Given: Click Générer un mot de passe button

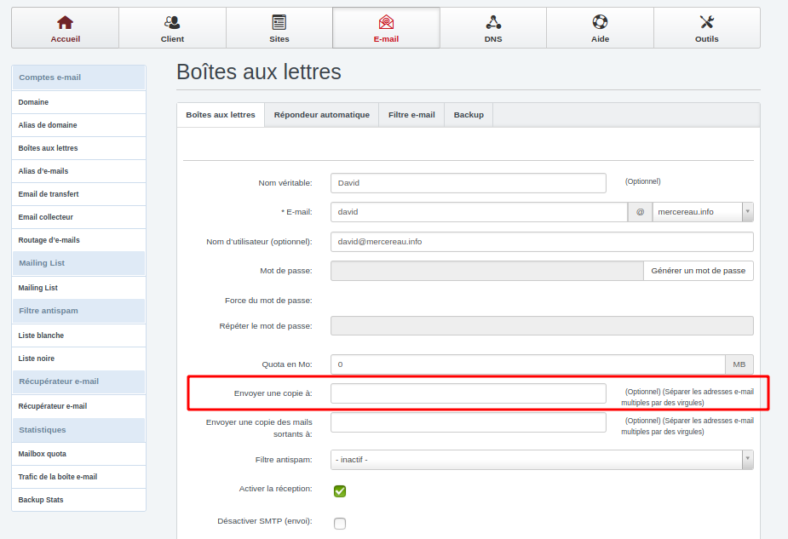Looking at the screenshot, I should (698, 271).
